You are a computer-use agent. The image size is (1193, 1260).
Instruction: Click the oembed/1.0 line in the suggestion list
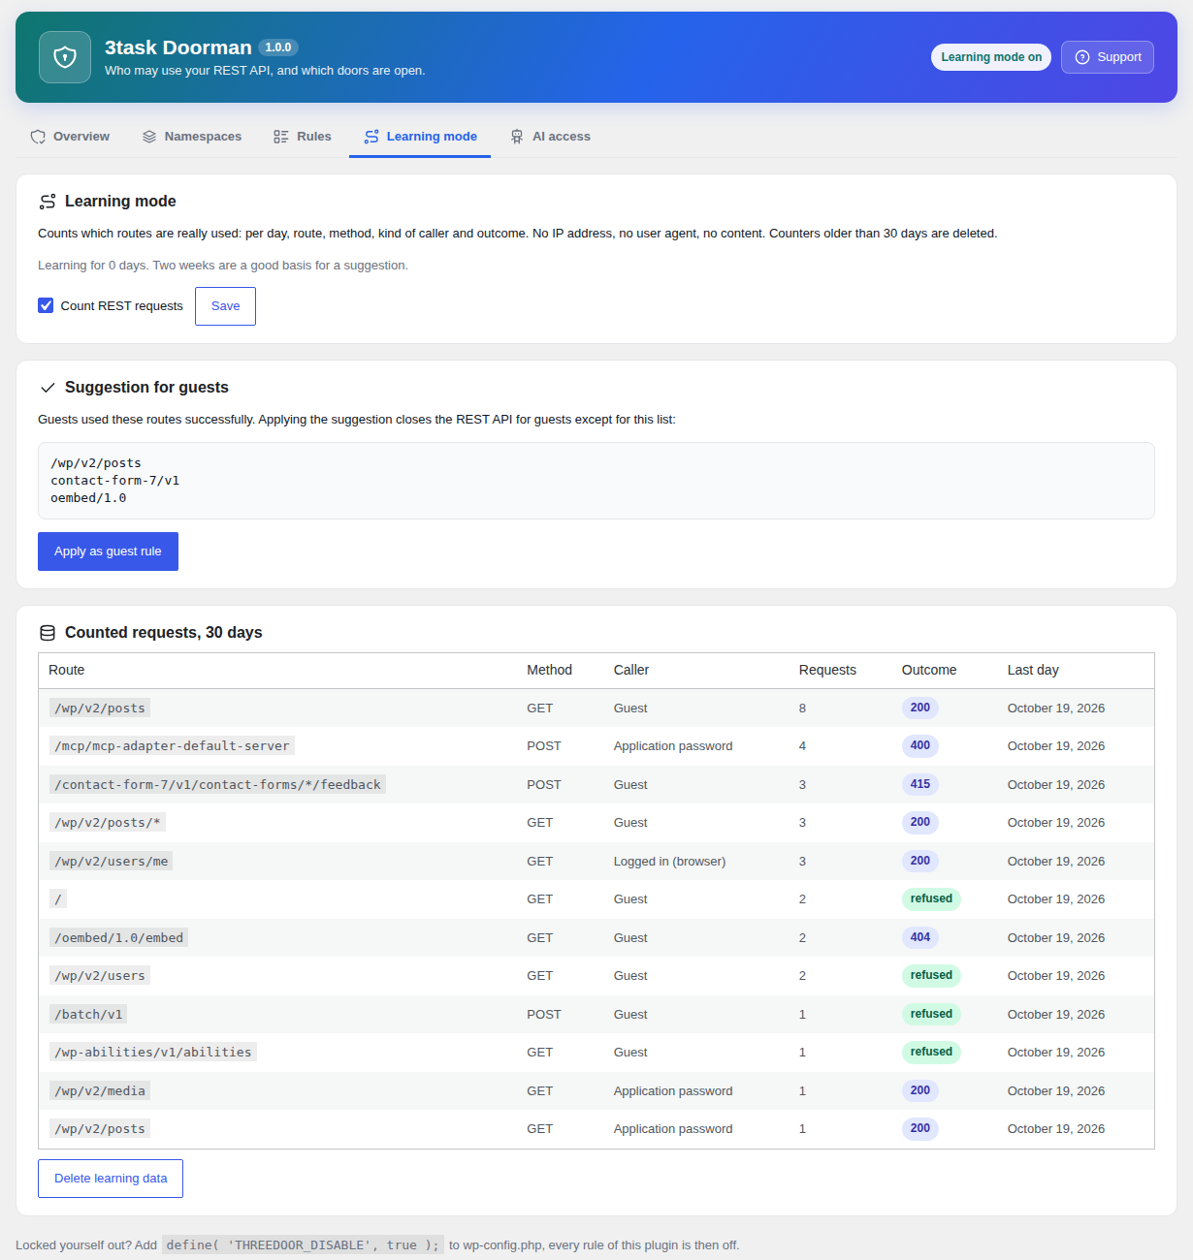tap(88, 498)
